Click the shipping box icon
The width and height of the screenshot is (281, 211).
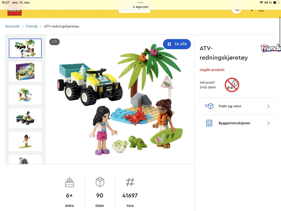[209, 106]
